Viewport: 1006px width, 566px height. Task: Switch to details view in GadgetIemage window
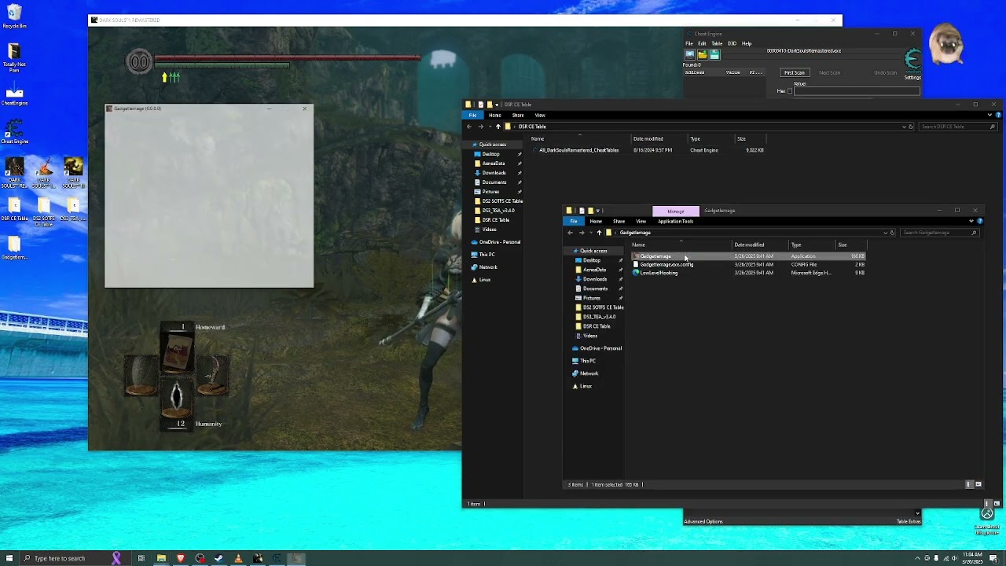click(968, 484)
